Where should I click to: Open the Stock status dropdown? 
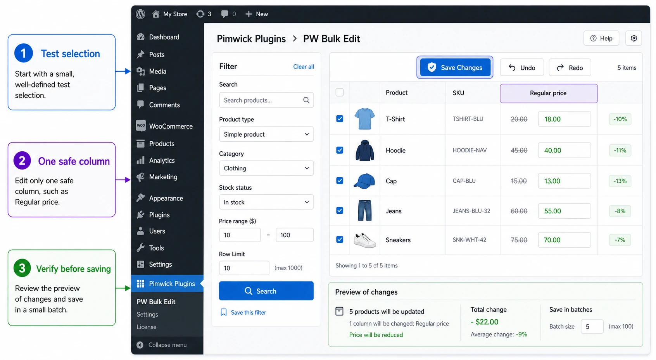pyautogui.click(x=266, y=202)
